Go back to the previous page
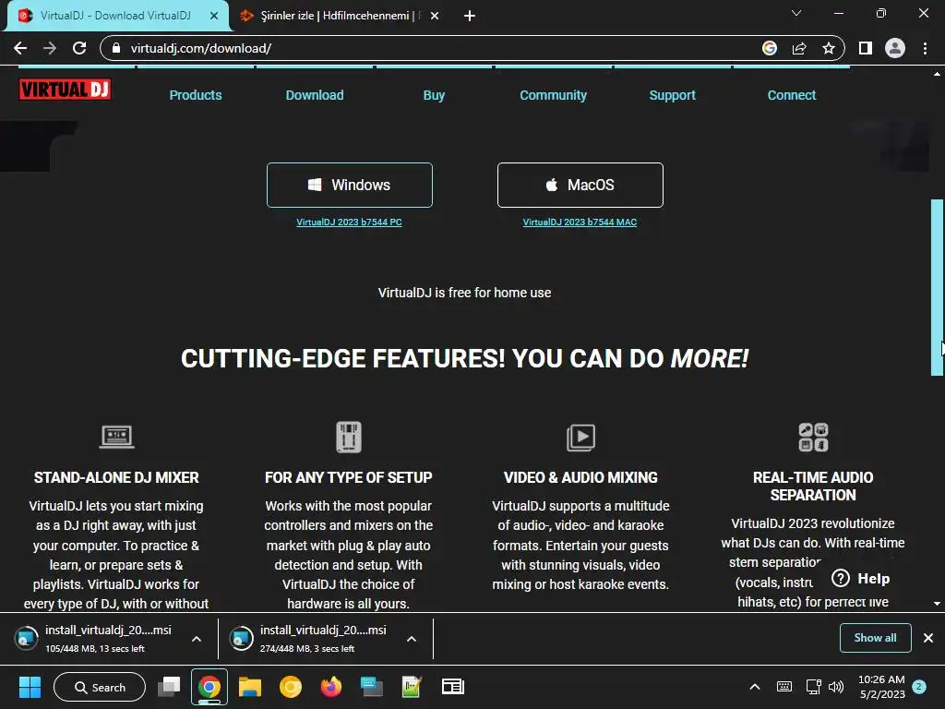 point(20,48)
